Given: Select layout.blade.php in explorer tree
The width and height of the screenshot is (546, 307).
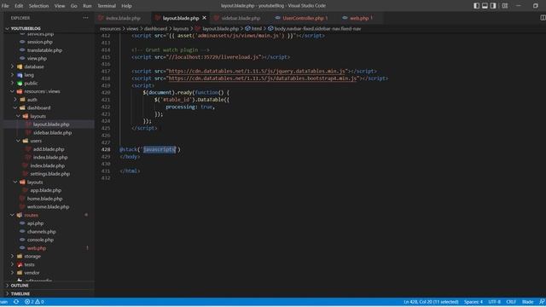Looking at the screenshot, I should pyautogui.click(x=51, y=125).
